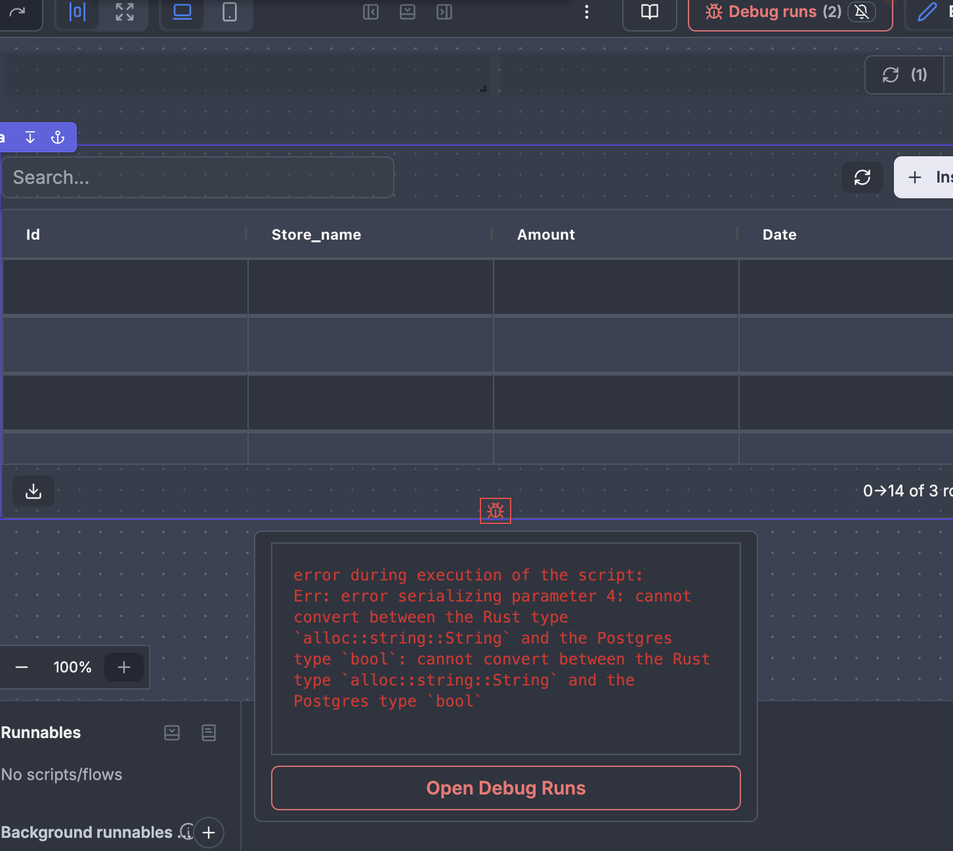Toggle the left panel visibility
Image resolution: width=953 pixels, height=851 pixels.
(371, 12)
